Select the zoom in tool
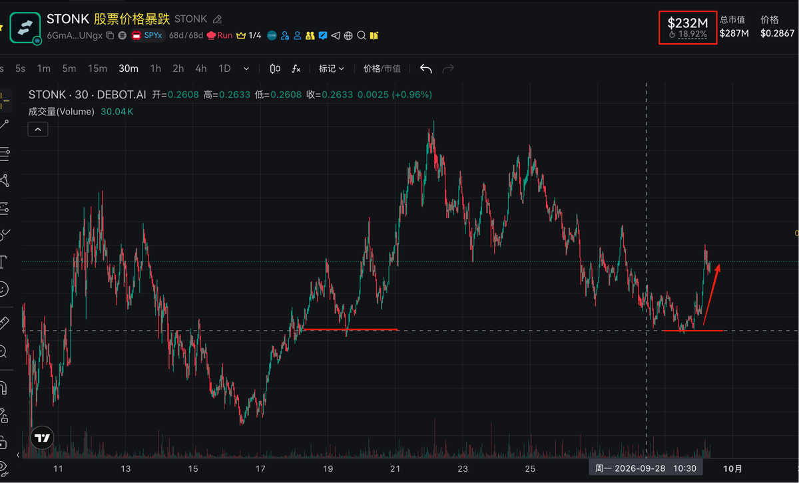Viewport: 799px width, 483px height. pos(4,351)
